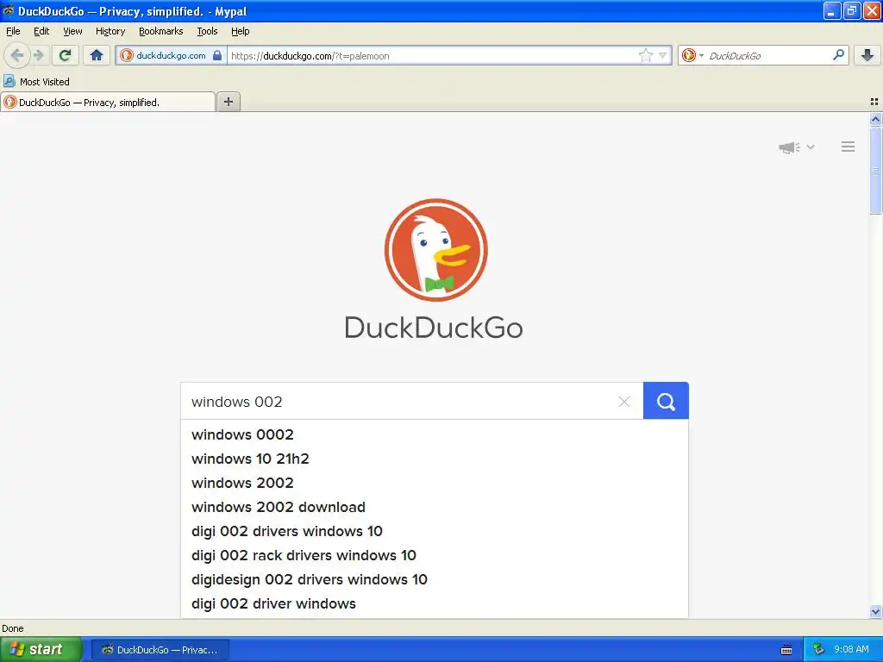
Task: Select "digidesign 002 drivers windows 10"
Action: [435, 580]
